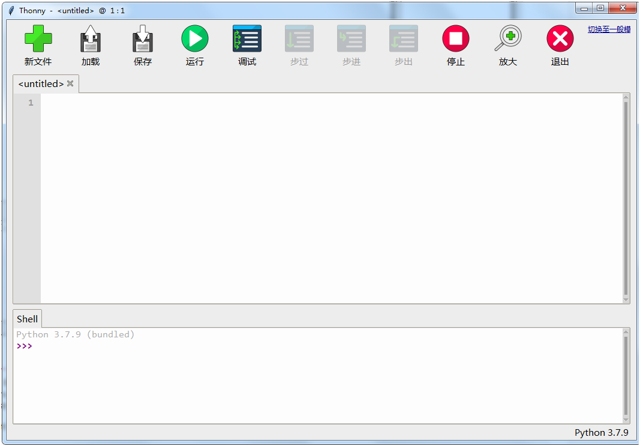Click the Shell vertical scrollbar
640x446 pixels.
coord(626,375)
